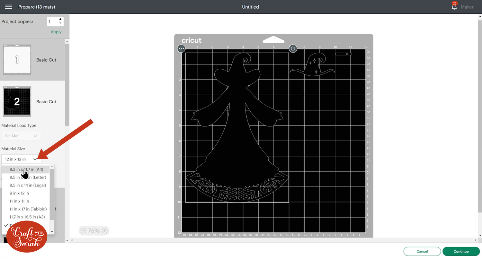Click the Basic Cut label for mat 1
Viewport: 482px width, 259px height.
pos(46,60)
